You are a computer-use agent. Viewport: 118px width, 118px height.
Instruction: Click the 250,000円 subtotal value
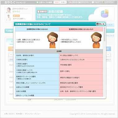tap(58, 100)
